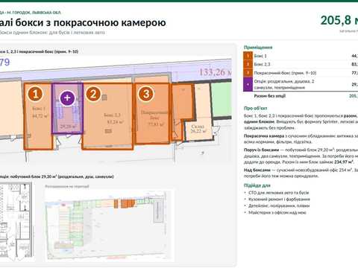The image size is (358, 268).
Task: Click the Разом без опції total row
Action: 301,96
